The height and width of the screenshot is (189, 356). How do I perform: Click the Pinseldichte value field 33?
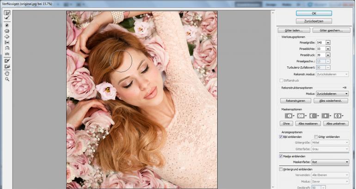tap(321, 49)
